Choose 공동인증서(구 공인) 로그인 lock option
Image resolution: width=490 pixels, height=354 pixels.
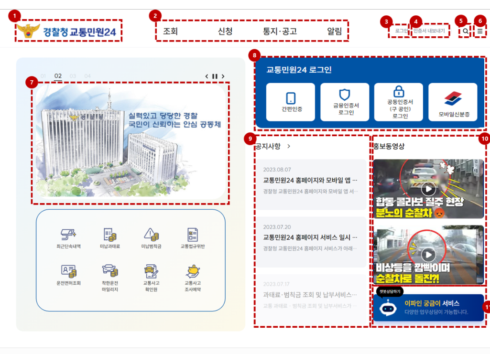[x=398, y=102]
